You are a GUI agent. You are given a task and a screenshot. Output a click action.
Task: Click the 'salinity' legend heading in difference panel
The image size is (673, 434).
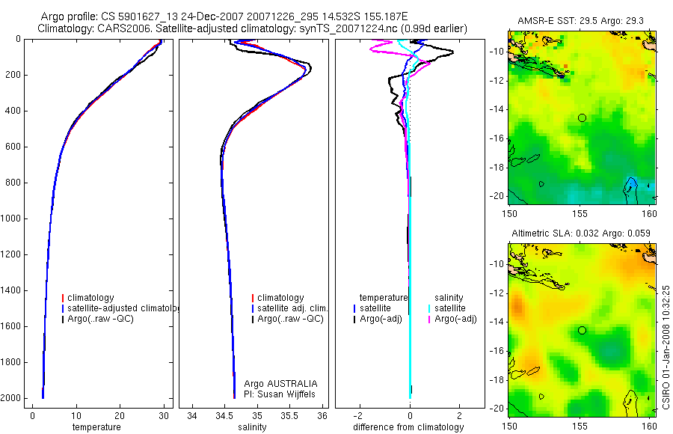(x=449, y=298)
